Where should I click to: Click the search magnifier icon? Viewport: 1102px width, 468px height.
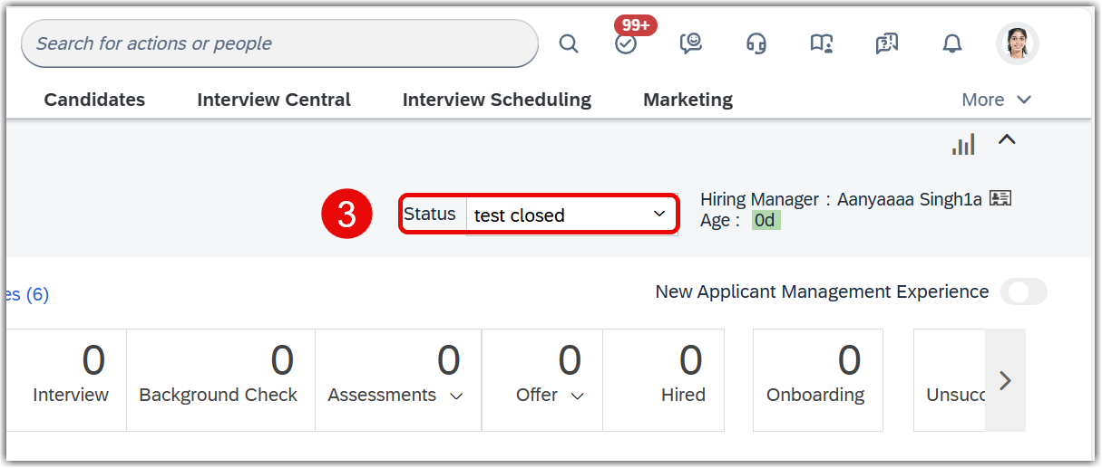tap(569, 43)
